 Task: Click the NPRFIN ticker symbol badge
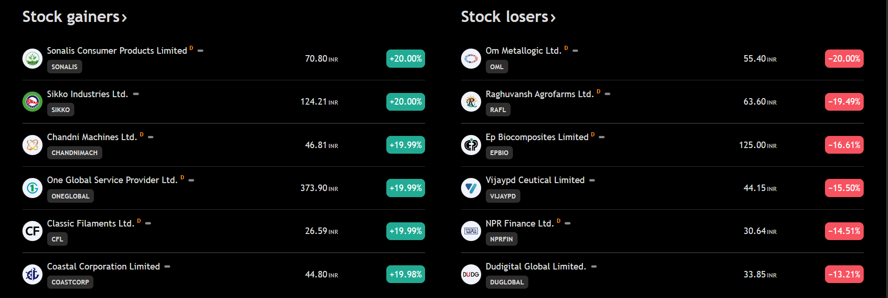coord(501,239)
